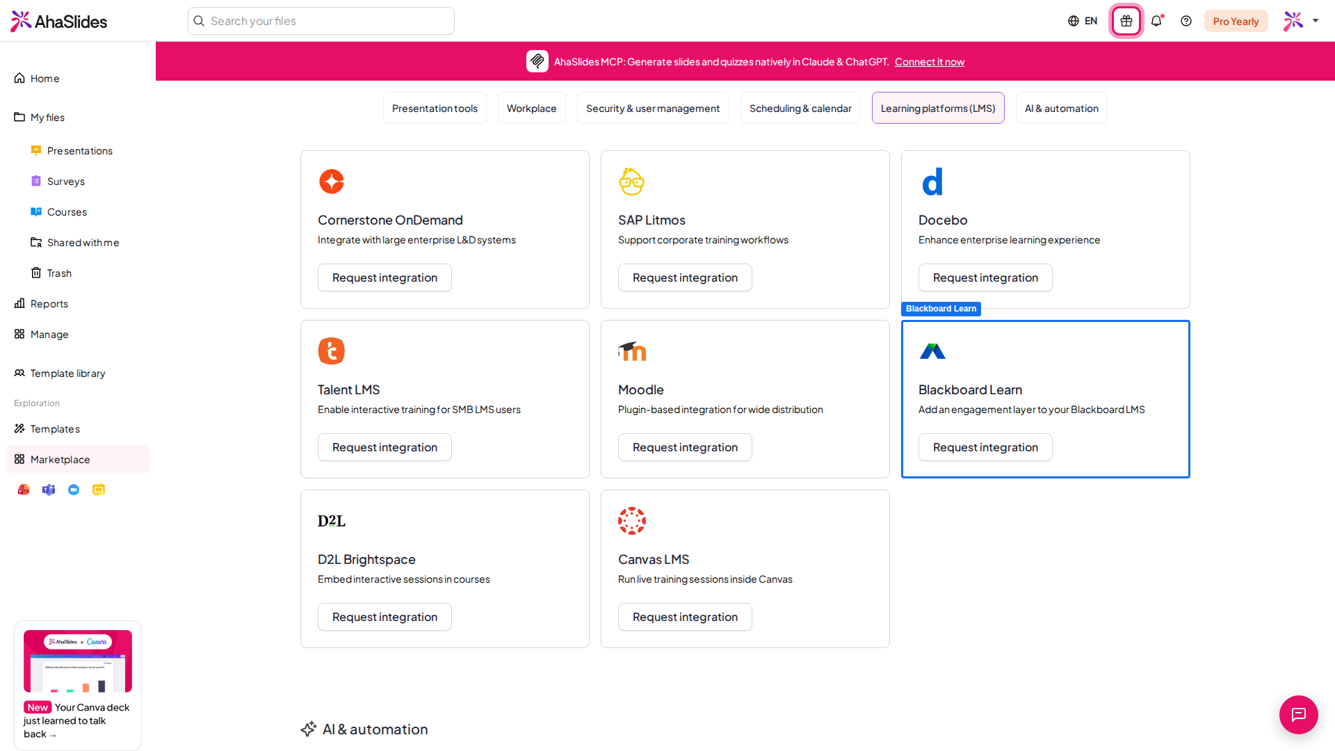Click the Talent LMS logo icon
Screen dimensions: 1335x751
(332, 351)
